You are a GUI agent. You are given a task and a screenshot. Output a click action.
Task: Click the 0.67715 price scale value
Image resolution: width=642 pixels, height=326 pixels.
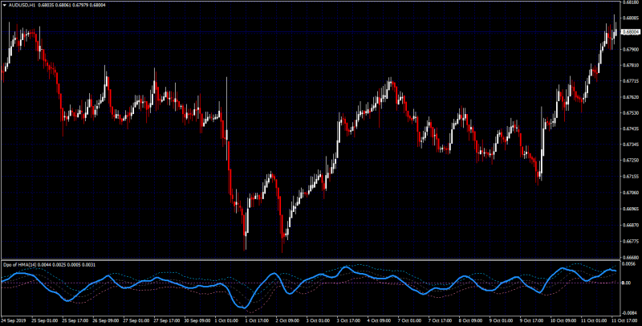pyautogui.click(x=631, y=82)
